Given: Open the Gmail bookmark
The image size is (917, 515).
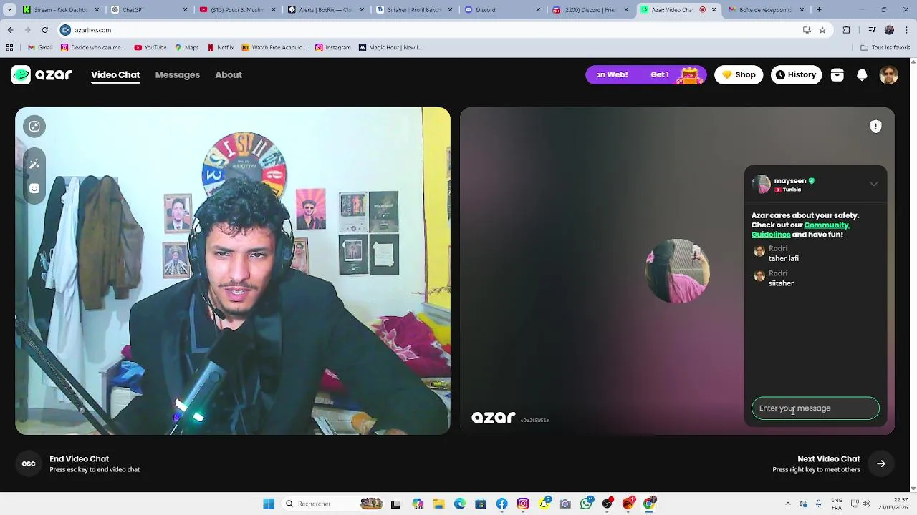Looking at the screenshot, I should 40,48.
